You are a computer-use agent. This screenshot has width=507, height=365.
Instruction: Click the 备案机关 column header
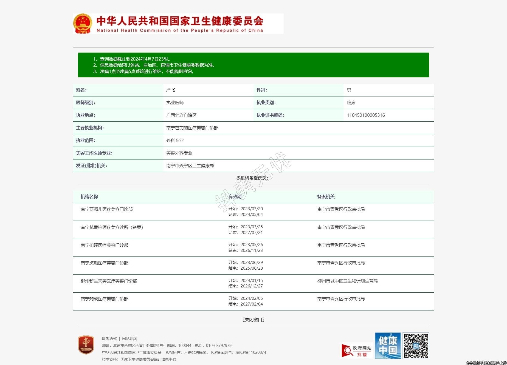click(x=326, y=196)
